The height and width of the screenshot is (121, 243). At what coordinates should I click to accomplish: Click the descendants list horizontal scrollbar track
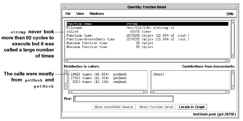click(190, 92)
